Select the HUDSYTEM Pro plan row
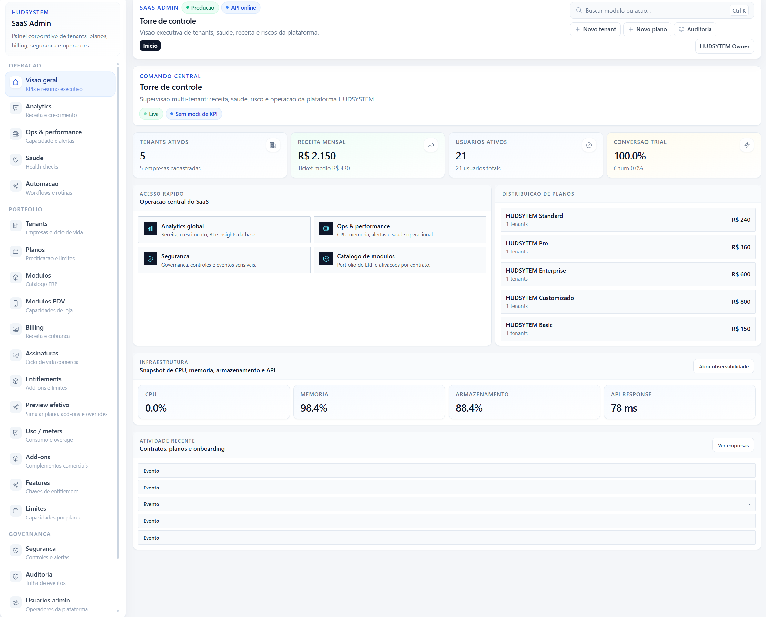The image size is (766, 617). coord(628,247)
